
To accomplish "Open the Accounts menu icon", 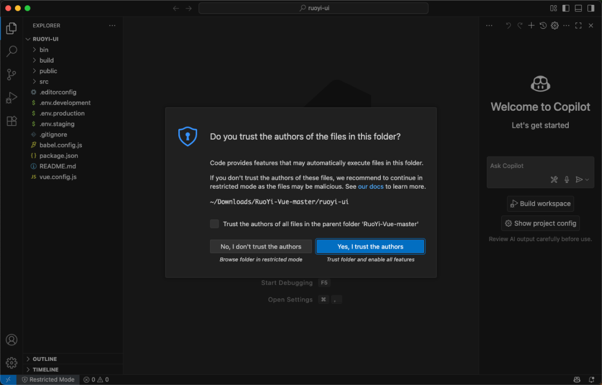I will coord(12,340).
